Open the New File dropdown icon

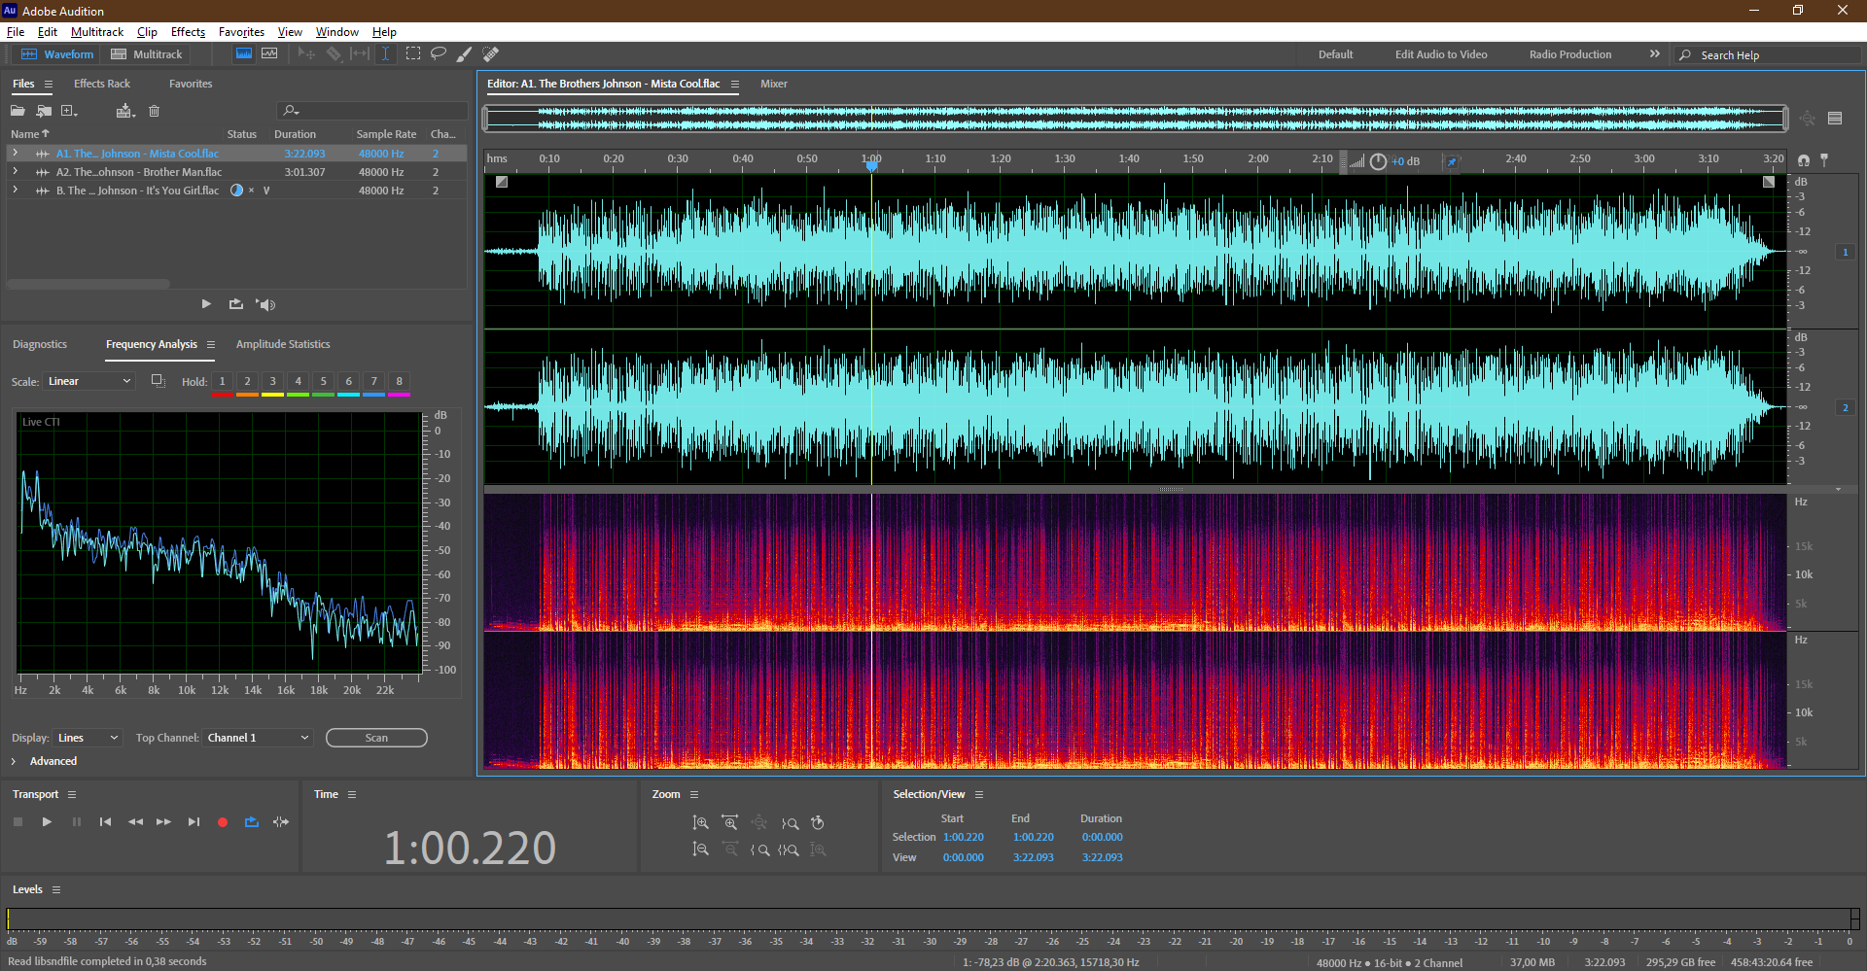click(x=69, y=111)
